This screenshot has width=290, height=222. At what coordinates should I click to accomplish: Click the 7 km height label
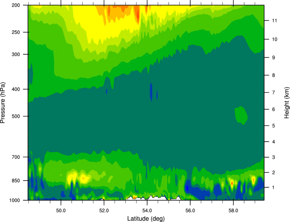[274, 93]
